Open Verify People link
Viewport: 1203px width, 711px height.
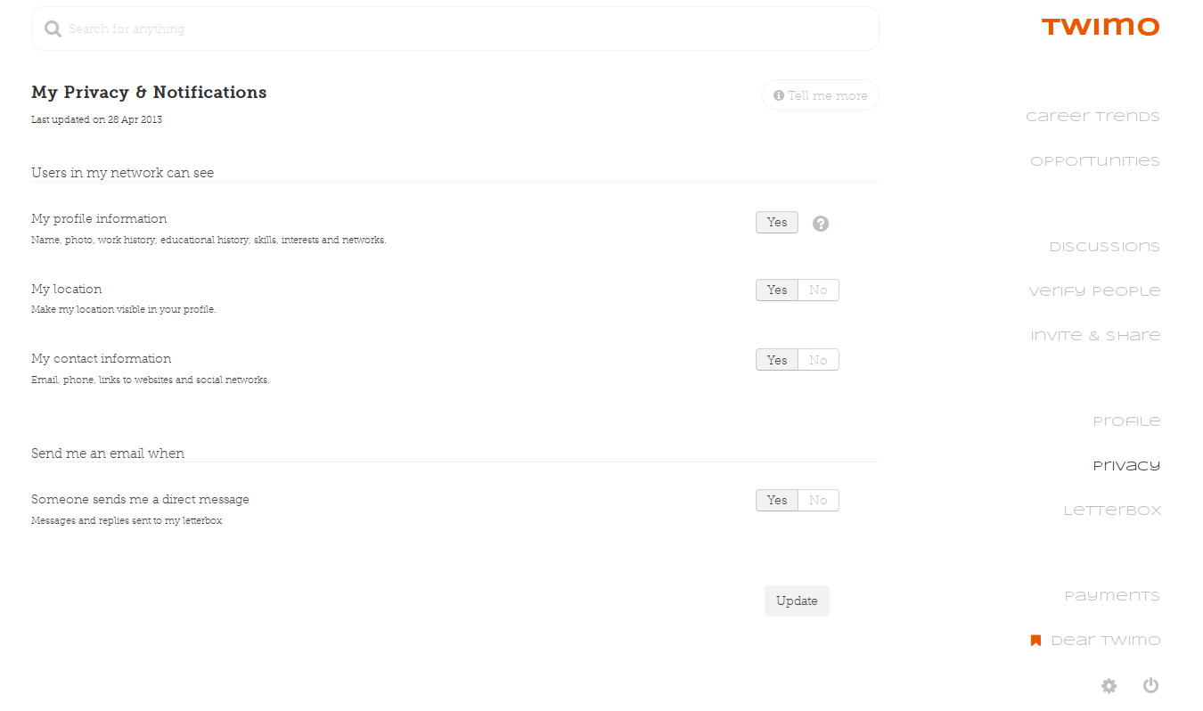[1094, 291]
